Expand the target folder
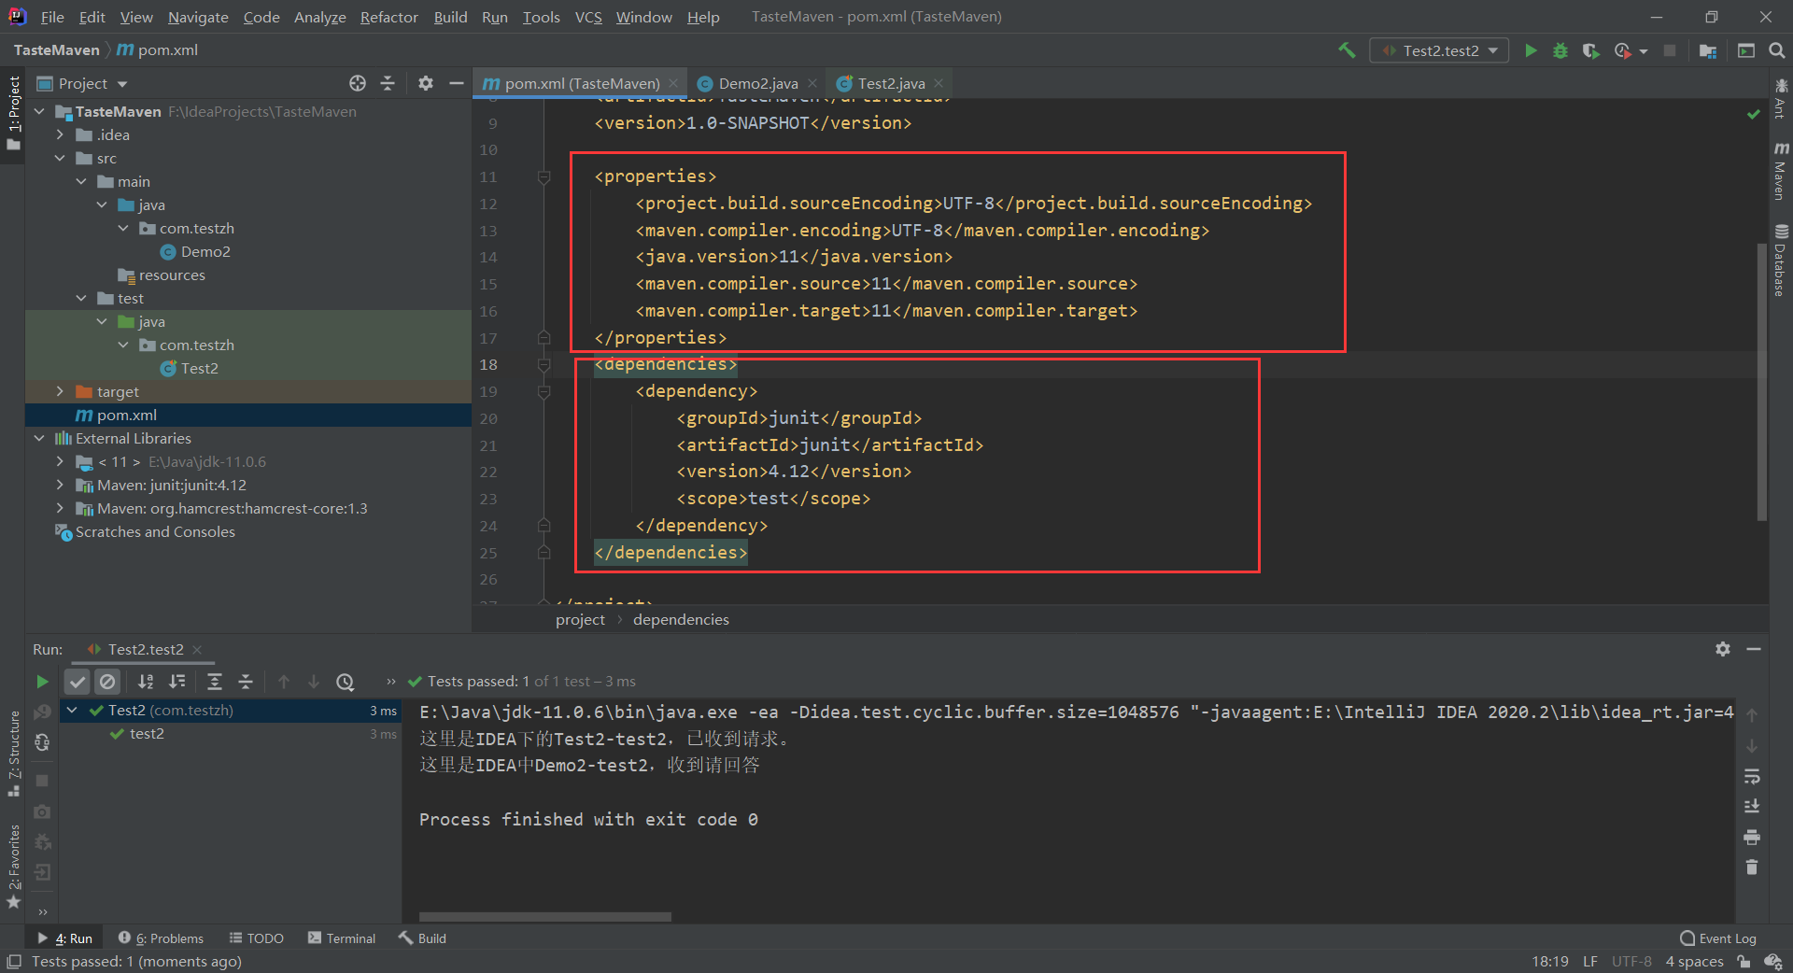The image size is (1793, 973). [60, 391]
